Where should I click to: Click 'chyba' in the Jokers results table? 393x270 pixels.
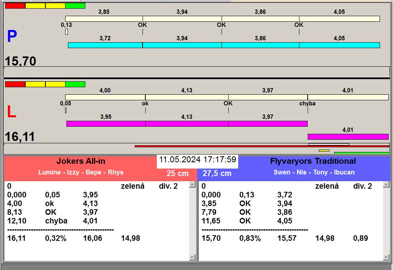pyautogui.click(x=56, y=221)
